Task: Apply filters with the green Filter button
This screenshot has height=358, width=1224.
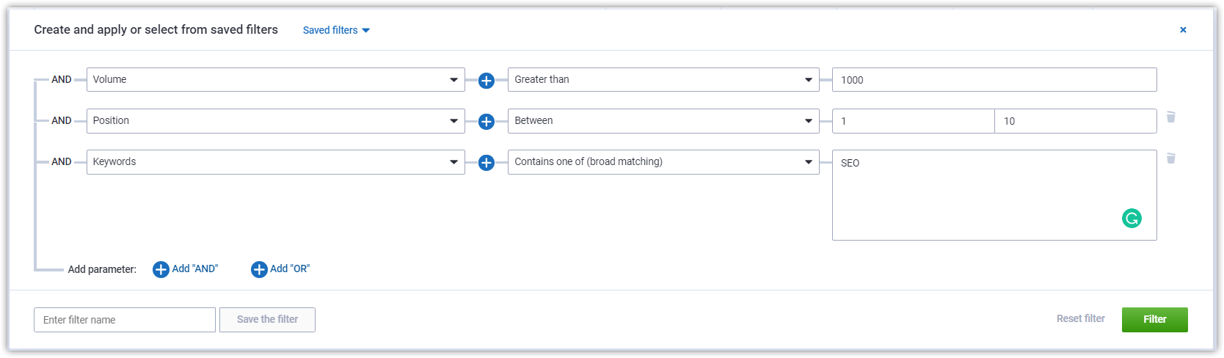Action: point(1154,319)
